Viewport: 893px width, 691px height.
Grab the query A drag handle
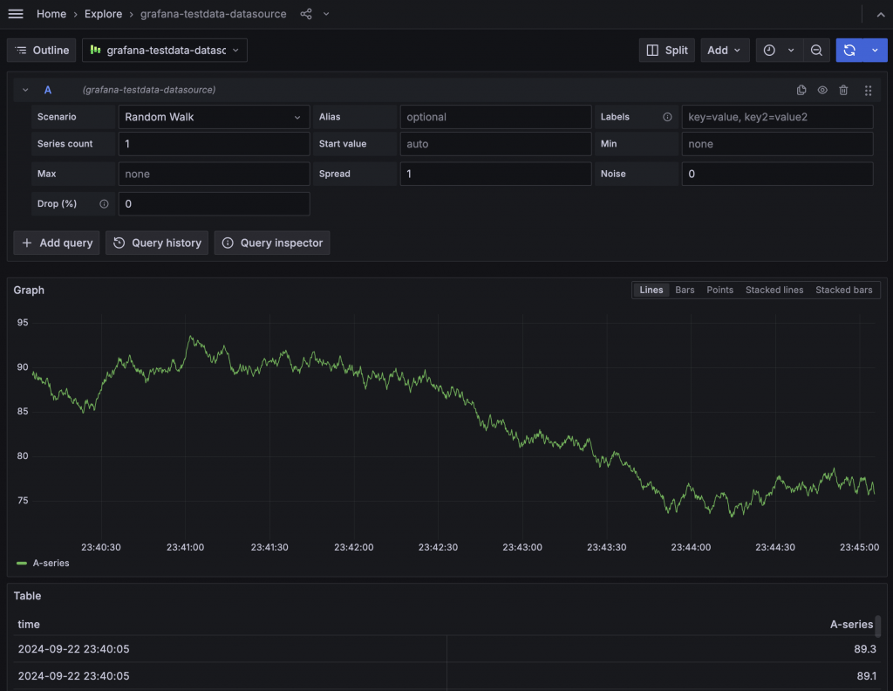(868, 90)
